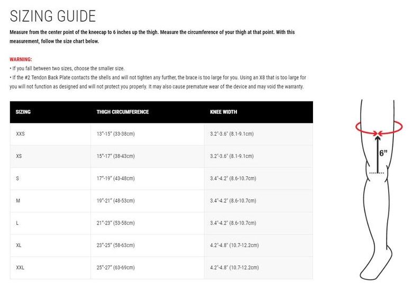This screenshot has width=413, height=293.
Task: Click the red WARNING label
Action: point(21,60)
